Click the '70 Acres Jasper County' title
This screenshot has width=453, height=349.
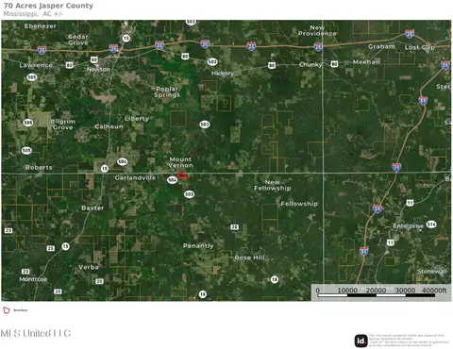tap(48, 6)
